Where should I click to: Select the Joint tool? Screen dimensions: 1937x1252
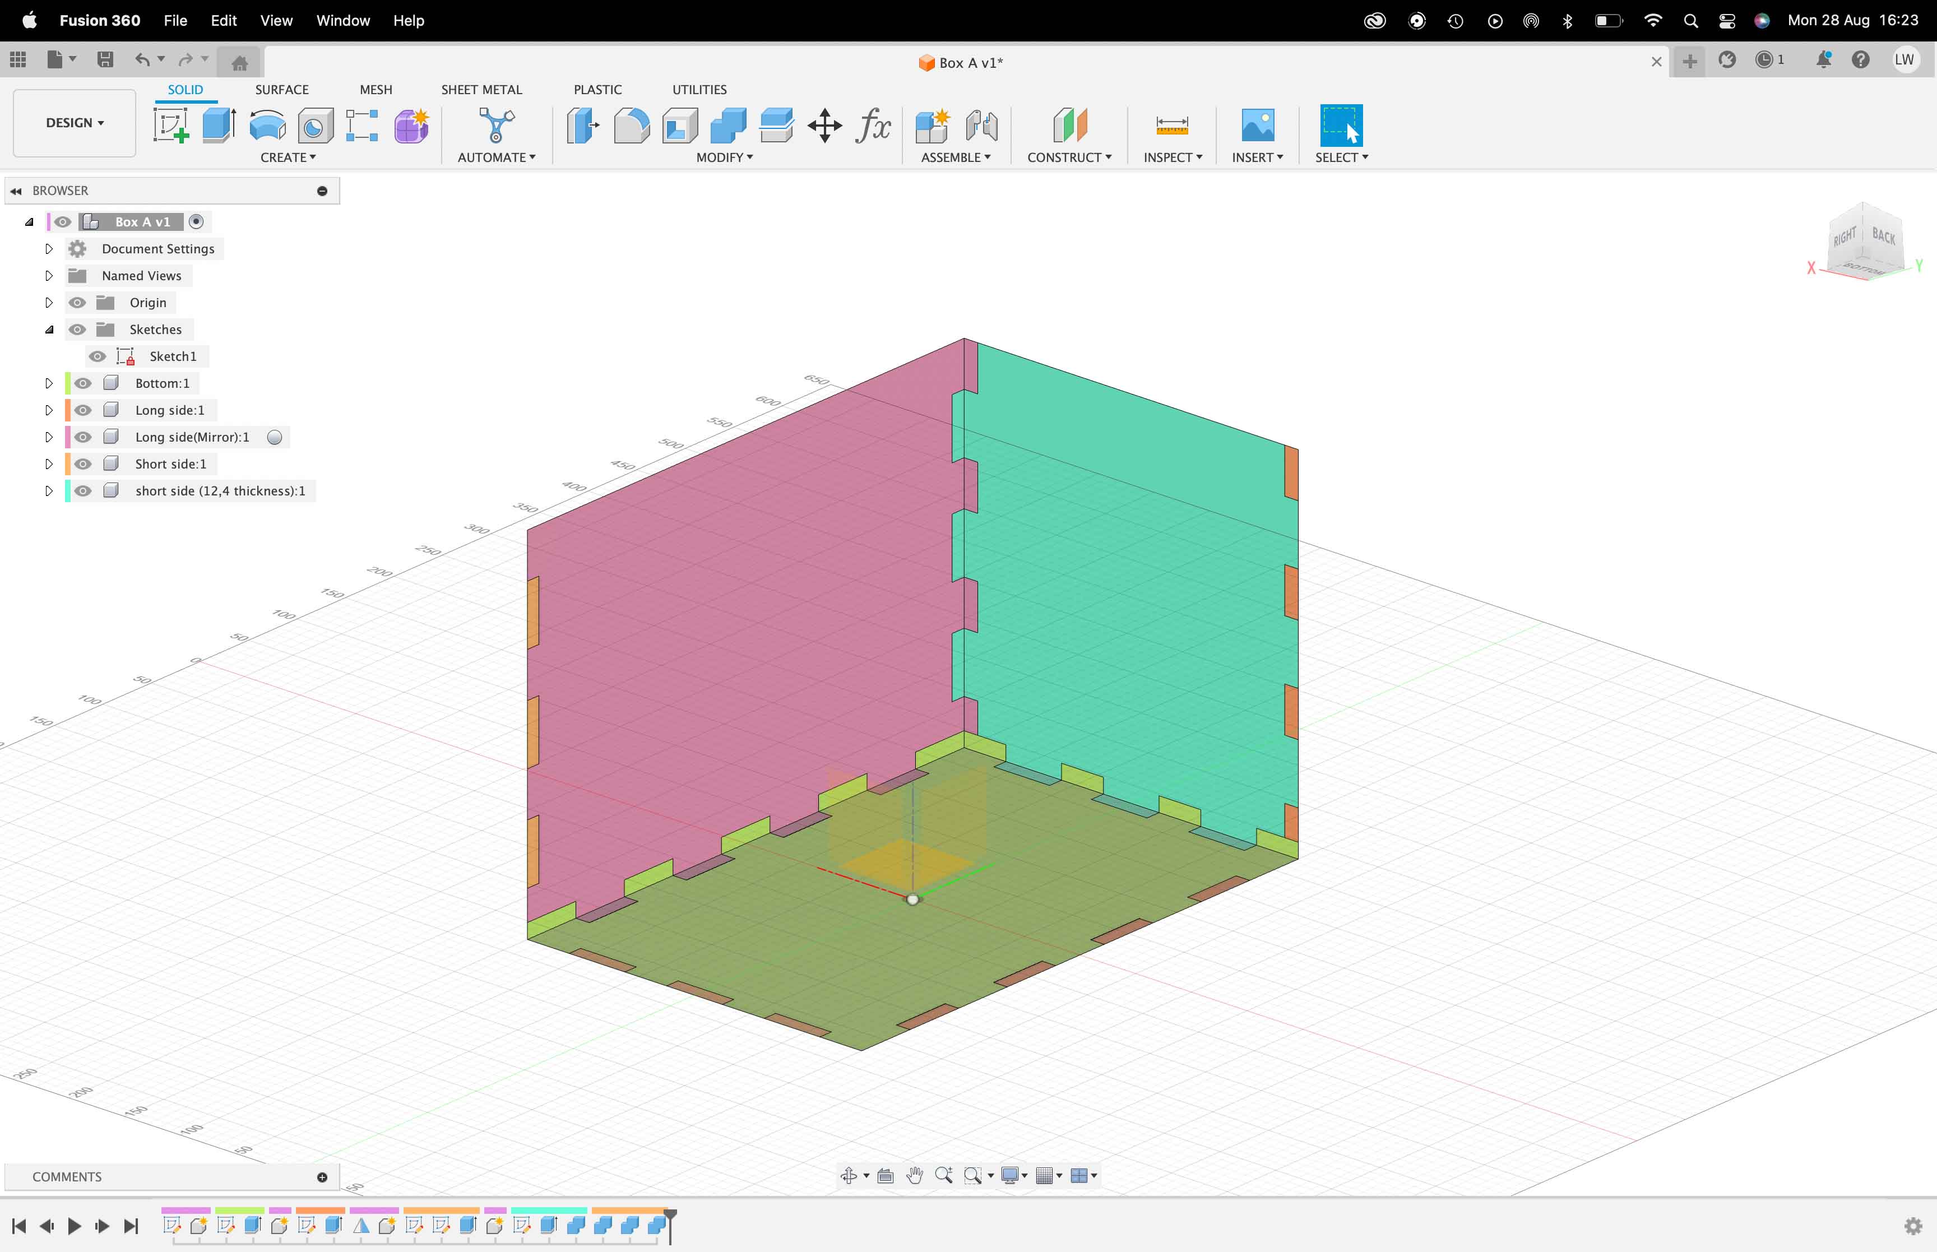981,125
